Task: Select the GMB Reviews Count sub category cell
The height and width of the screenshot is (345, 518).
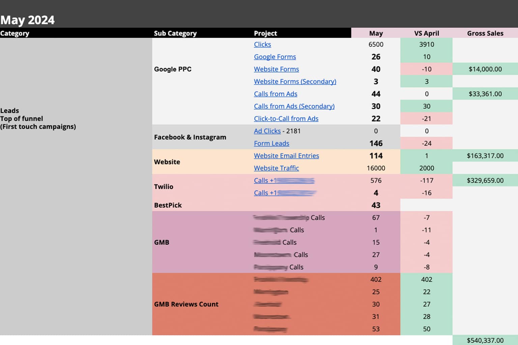Action: [x=186, y=304]
